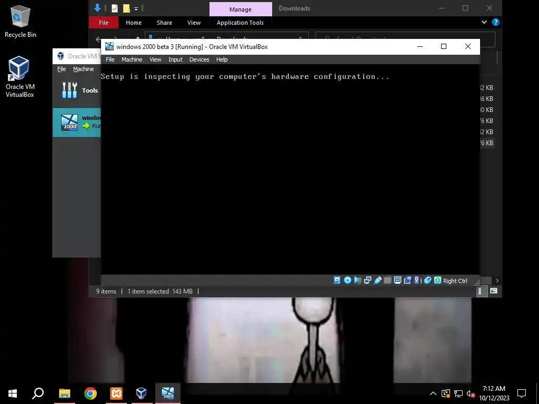Maximize the Downloads Explorer window
This screenshot has height=404, width=539.
465,8
